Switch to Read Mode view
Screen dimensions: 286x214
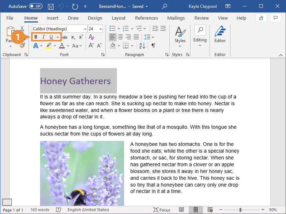182,210
